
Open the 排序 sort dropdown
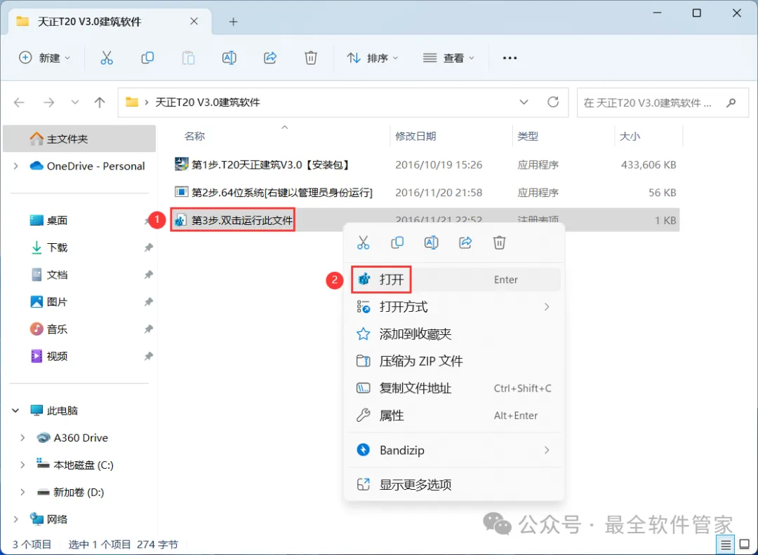click(x=372, y=58)
